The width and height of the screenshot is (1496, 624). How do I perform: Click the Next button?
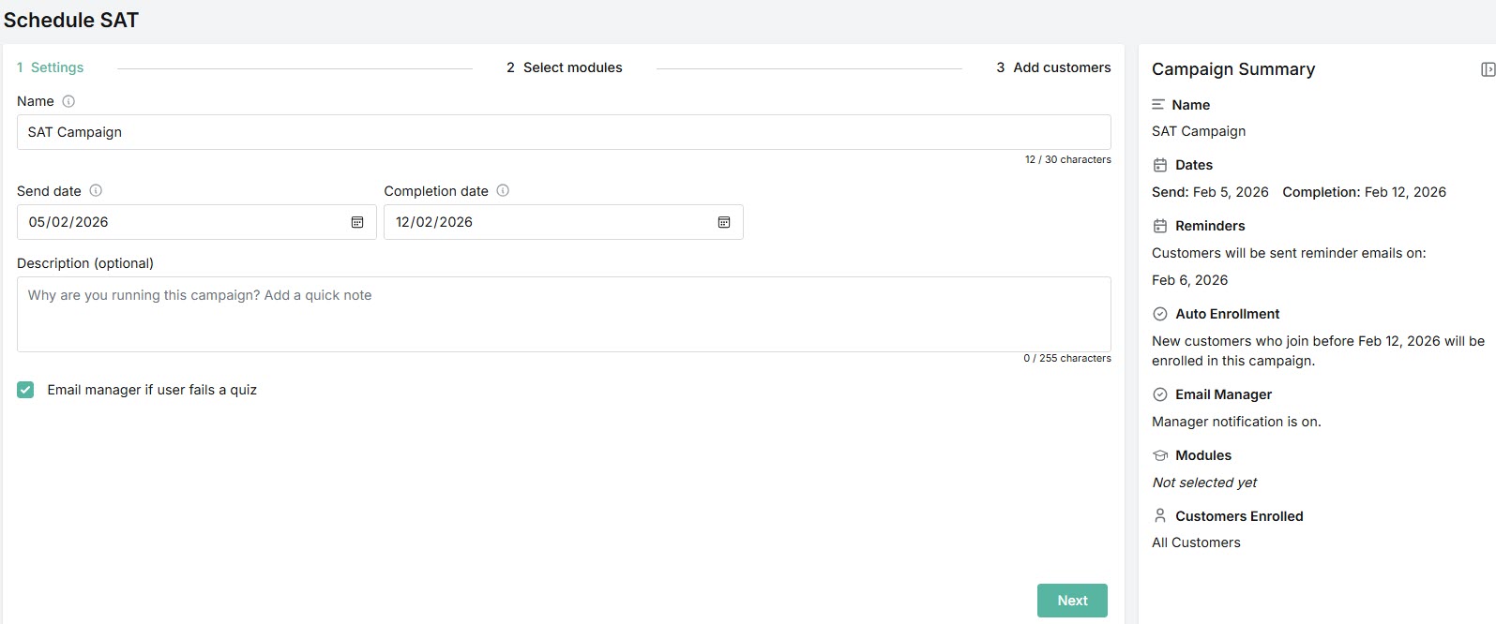pos(1072,601)
